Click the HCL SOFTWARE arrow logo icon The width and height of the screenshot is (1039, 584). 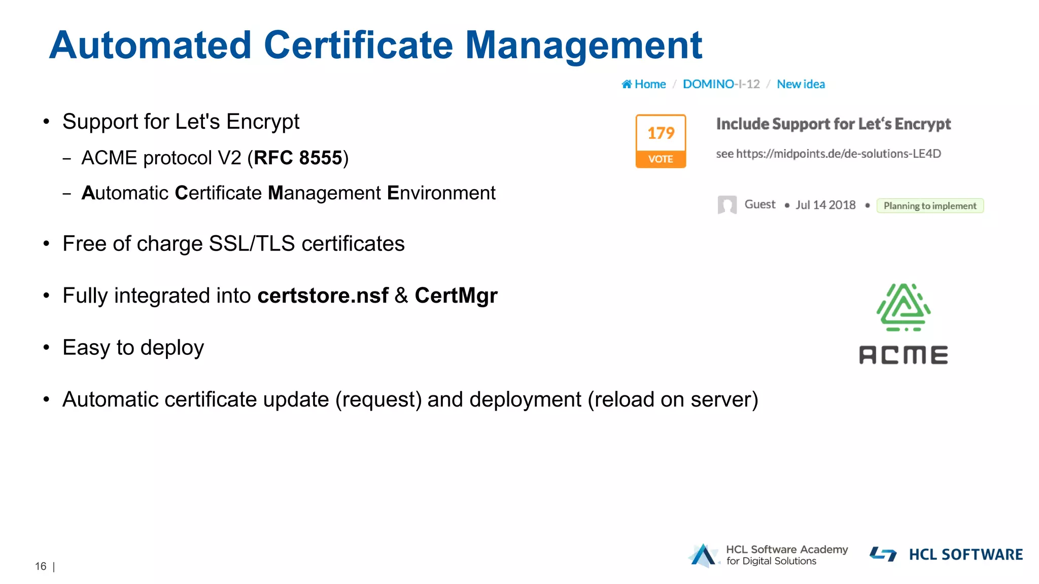(883, 554)
